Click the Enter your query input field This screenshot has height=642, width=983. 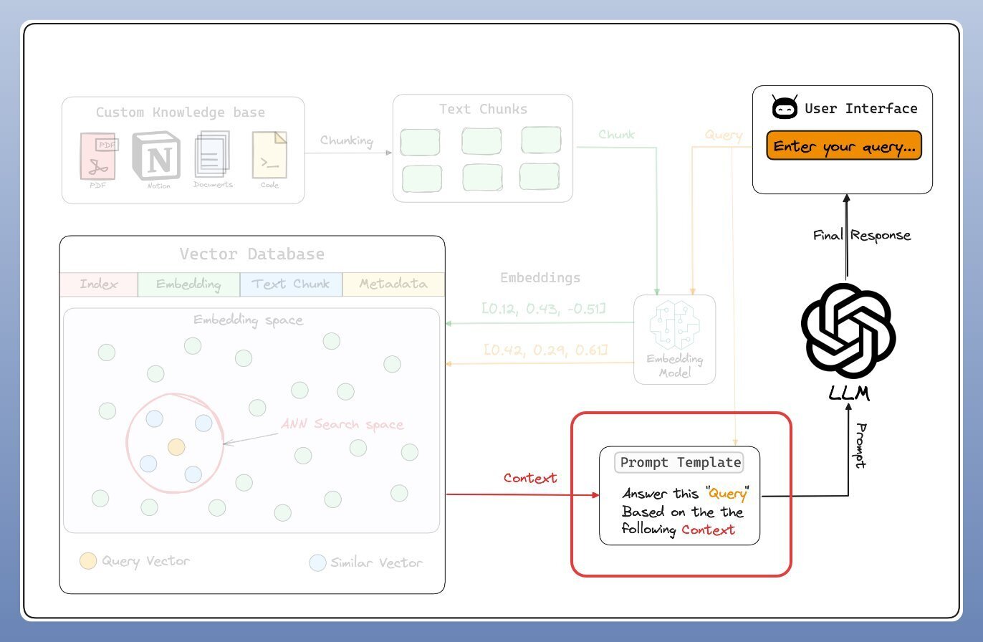843,145
